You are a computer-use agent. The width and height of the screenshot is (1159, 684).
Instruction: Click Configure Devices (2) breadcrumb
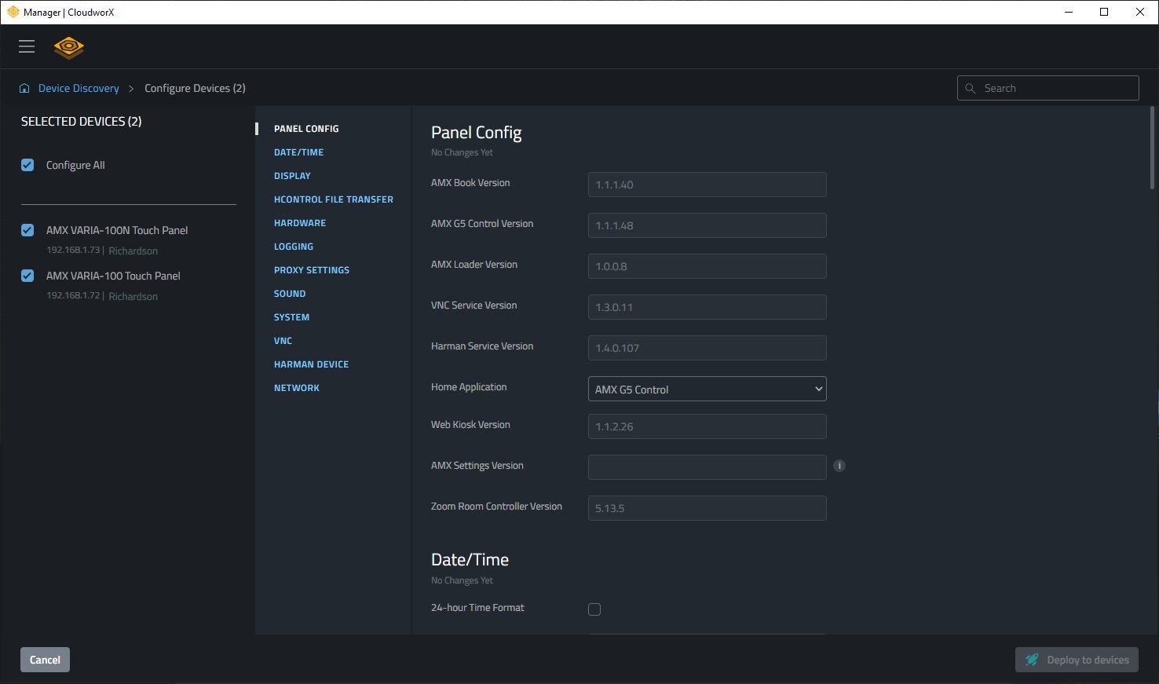(195, 89)
